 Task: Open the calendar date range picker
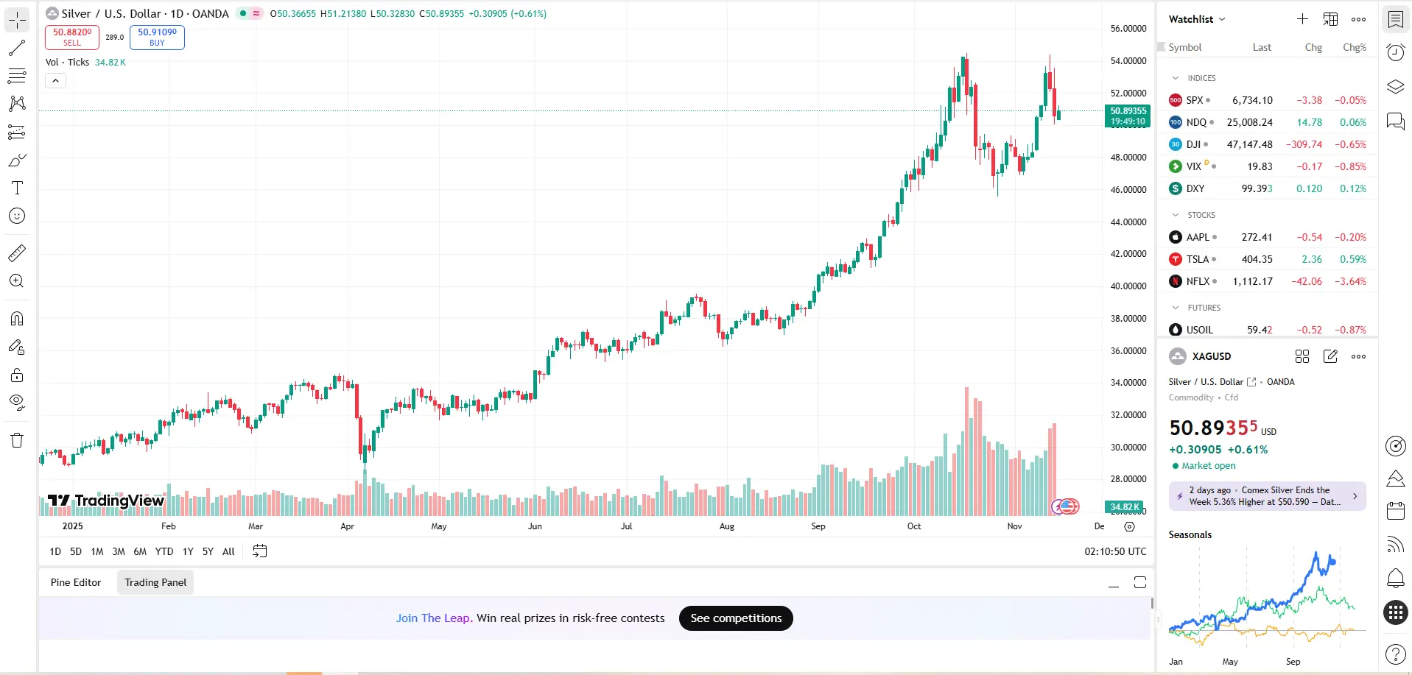(x=260, y=551)
